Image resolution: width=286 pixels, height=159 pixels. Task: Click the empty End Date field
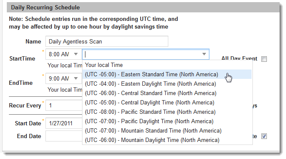[64, 136]
